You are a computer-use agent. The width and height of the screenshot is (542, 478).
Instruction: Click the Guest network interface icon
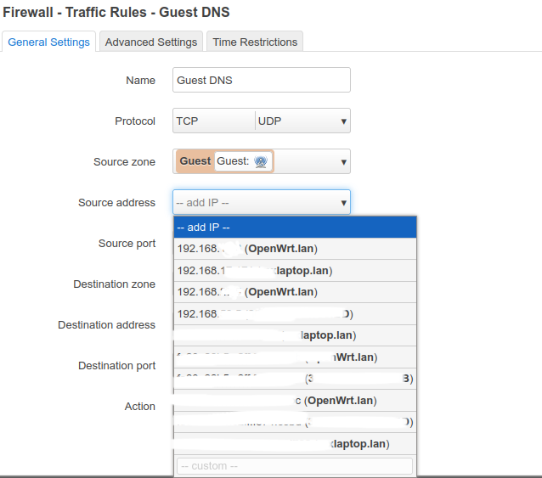[261, 161]
